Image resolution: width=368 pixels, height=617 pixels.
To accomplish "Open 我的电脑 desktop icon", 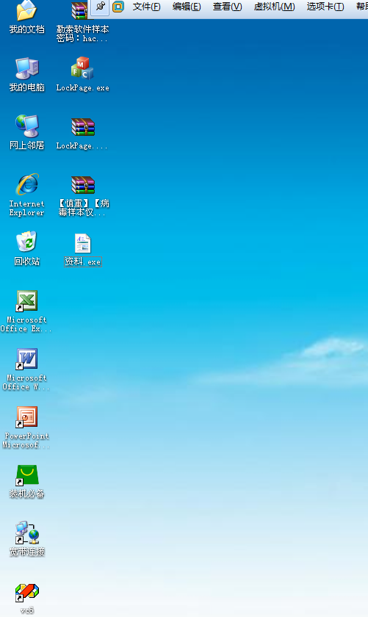I will pos(26,68).
